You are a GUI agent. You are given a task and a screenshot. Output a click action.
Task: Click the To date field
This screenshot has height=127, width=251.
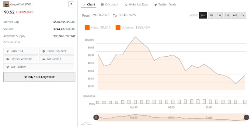click(127, 15)
